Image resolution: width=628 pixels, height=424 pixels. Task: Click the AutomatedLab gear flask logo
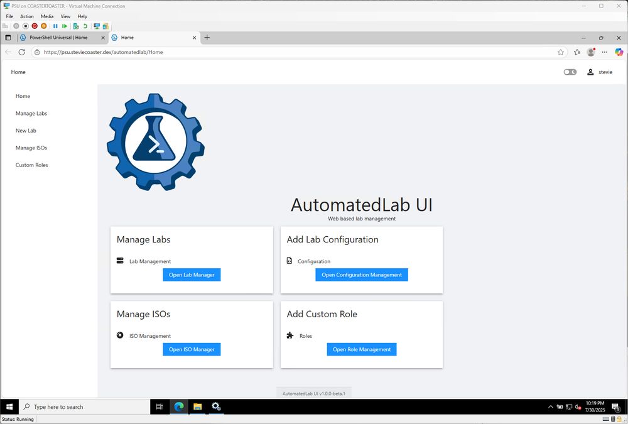(x=155, y=142)
